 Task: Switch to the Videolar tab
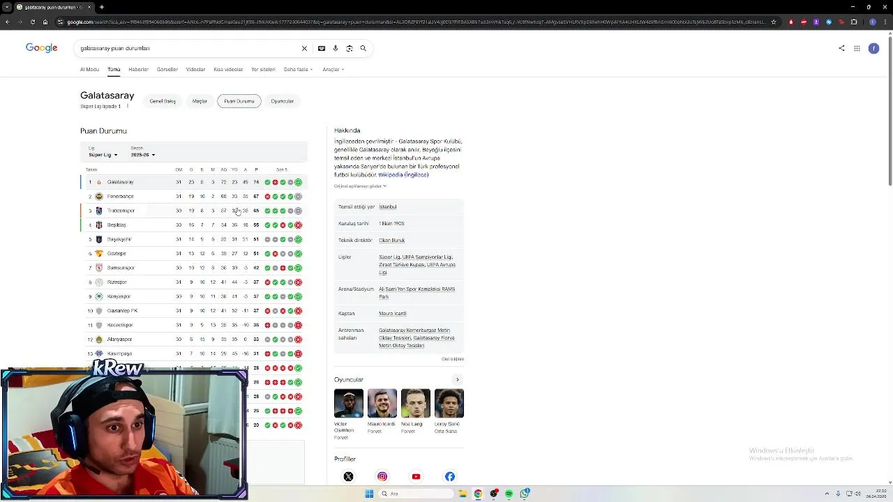tap(195, 70)
